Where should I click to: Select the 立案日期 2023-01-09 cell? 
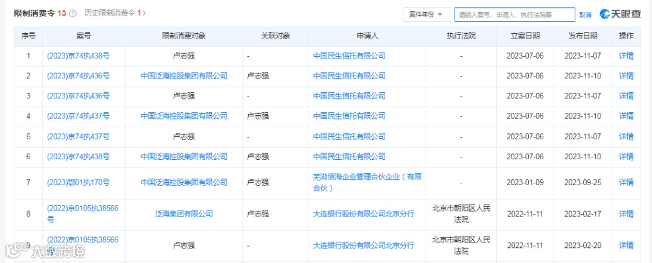tap(525, 182)
